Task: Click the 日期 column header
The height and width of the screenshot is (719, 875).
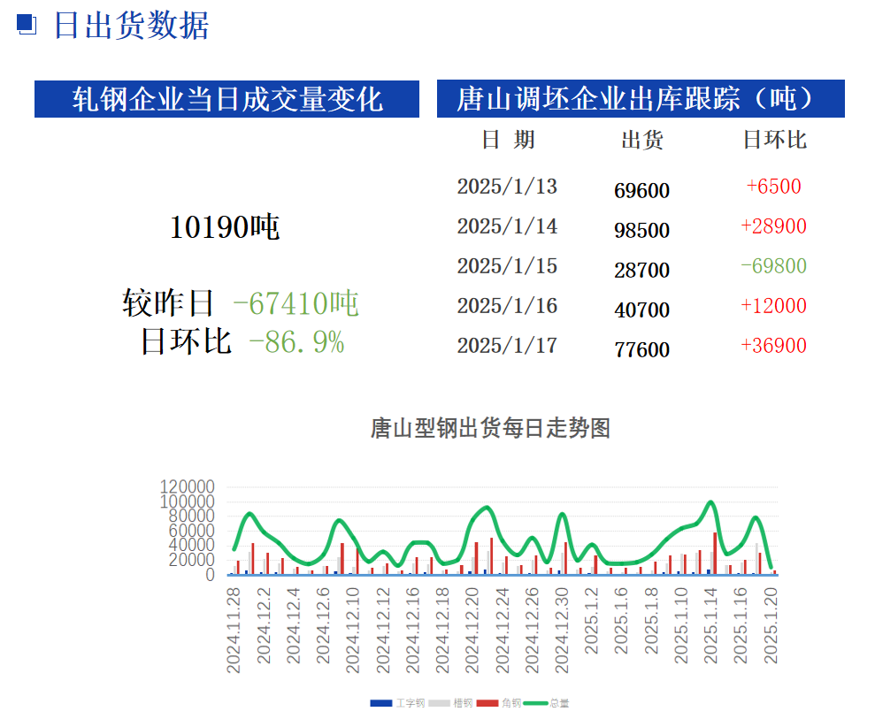Action: pyautogui.click(x=508, y=140)
